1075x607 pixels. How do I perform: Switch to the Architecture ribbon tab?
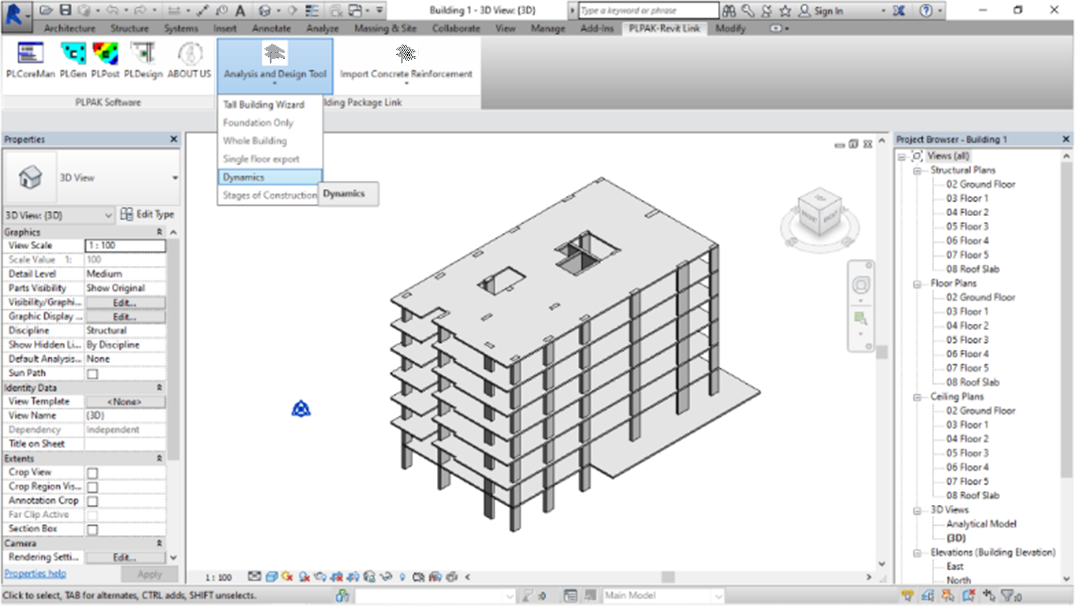point(69,28)
